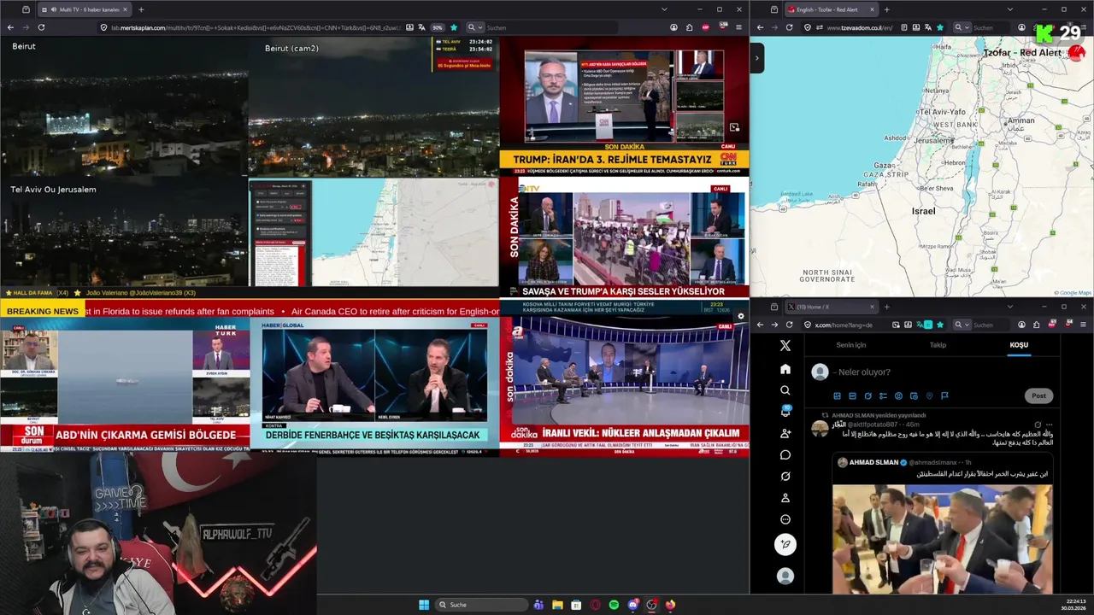Open search engine dropdown in Tzofar window
The height and width of the screenshot is (615, 1094).
coord(962,27)
